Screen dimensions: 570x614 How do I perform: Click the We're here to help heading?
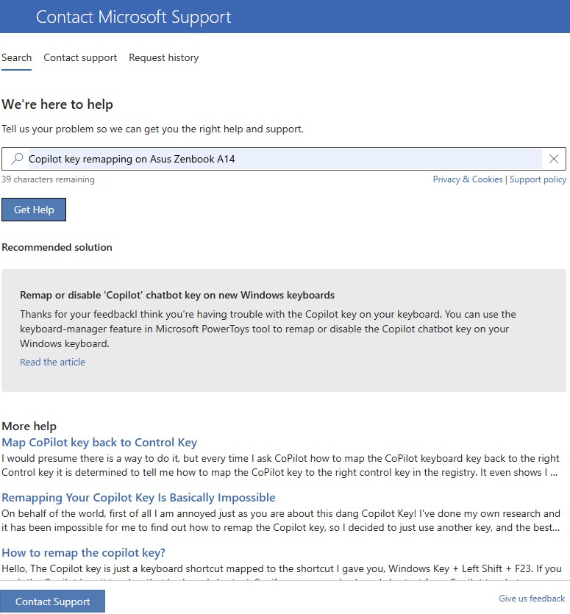57,104
